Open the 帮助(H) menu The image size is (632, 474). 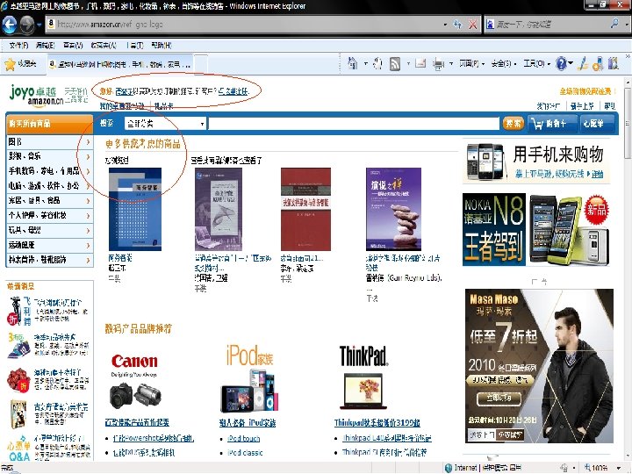pyautogui.click(x=162, y=45)
